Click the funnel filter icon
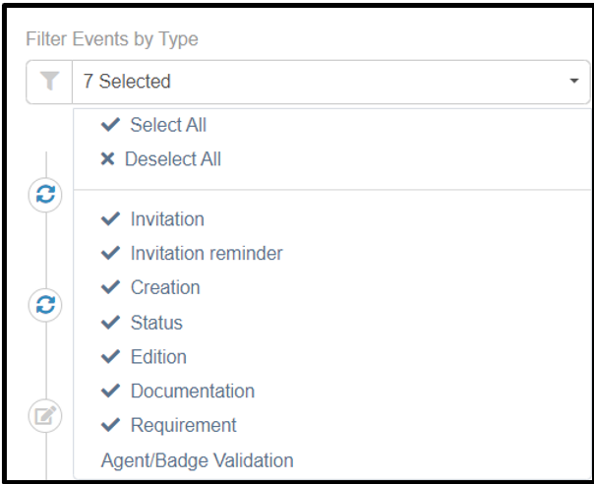 point(48,82)
